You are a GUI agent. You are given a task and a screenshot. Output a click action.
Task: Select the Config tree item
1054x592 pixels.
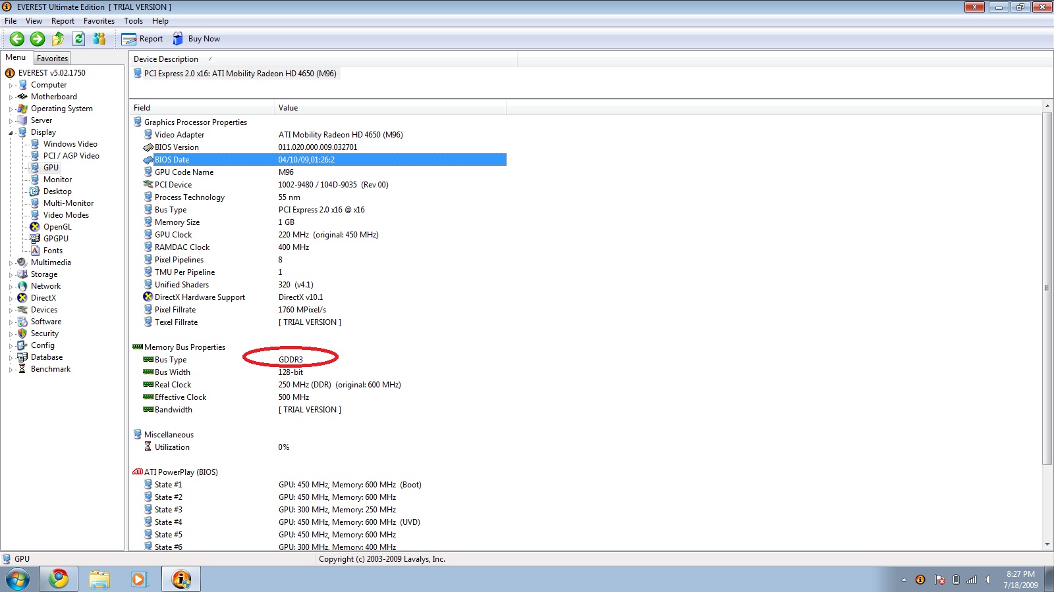click(x=43, y=345)
